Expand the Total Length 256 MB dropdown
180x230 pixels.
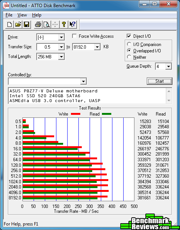(x=61, y=57)
